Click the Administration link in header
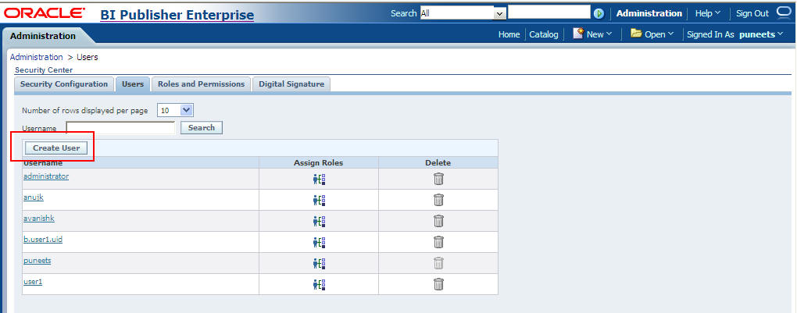The width and height of the screenshot is (797, 313). tap(649, 13)
